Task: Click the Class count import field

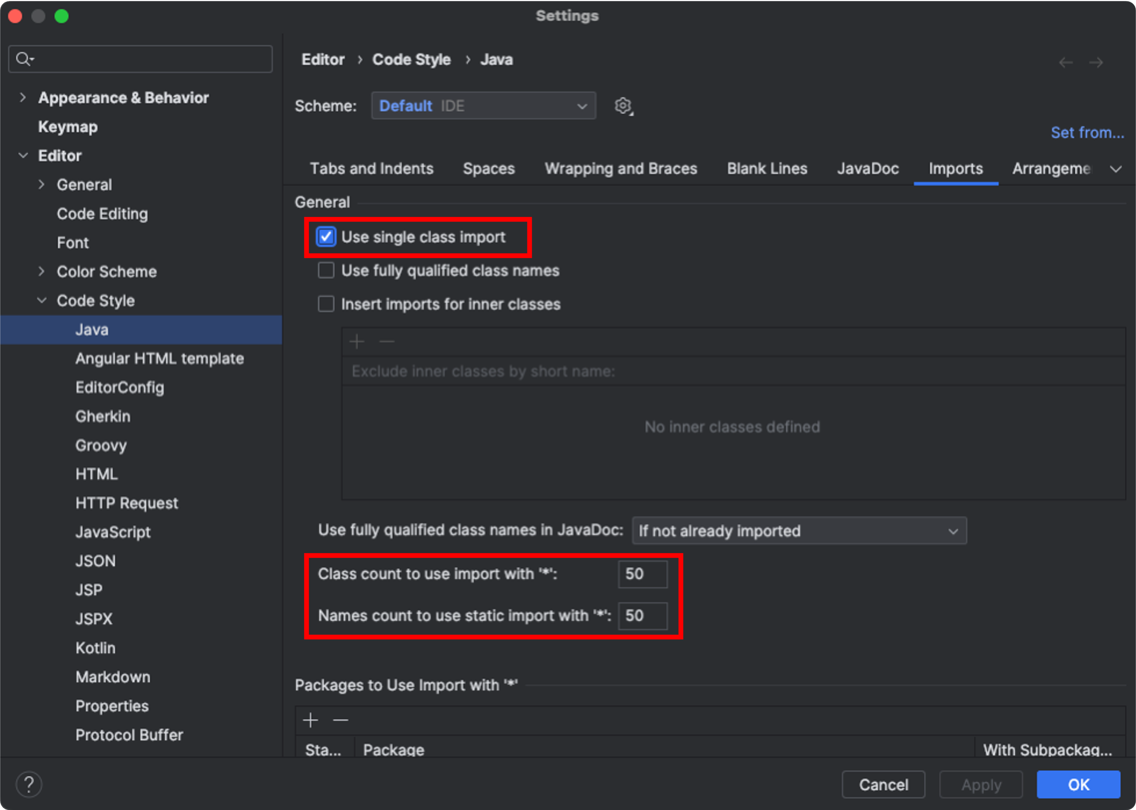Action: tap(642, 573)
